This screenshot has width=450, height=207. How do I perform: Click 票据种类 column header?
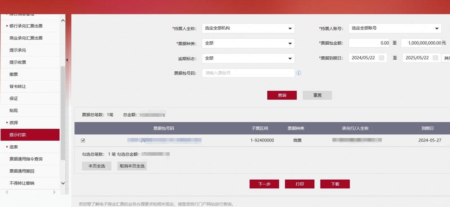click(296, 128)
